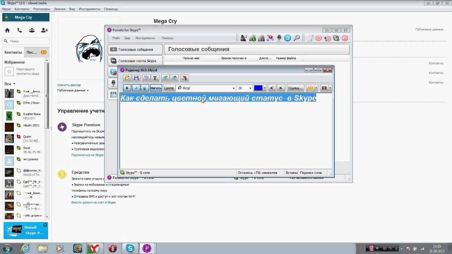This screenshot has height=254, width=452.
Task: Expand the Все contacts filter dropdown
Action: [x=10, y=84]
